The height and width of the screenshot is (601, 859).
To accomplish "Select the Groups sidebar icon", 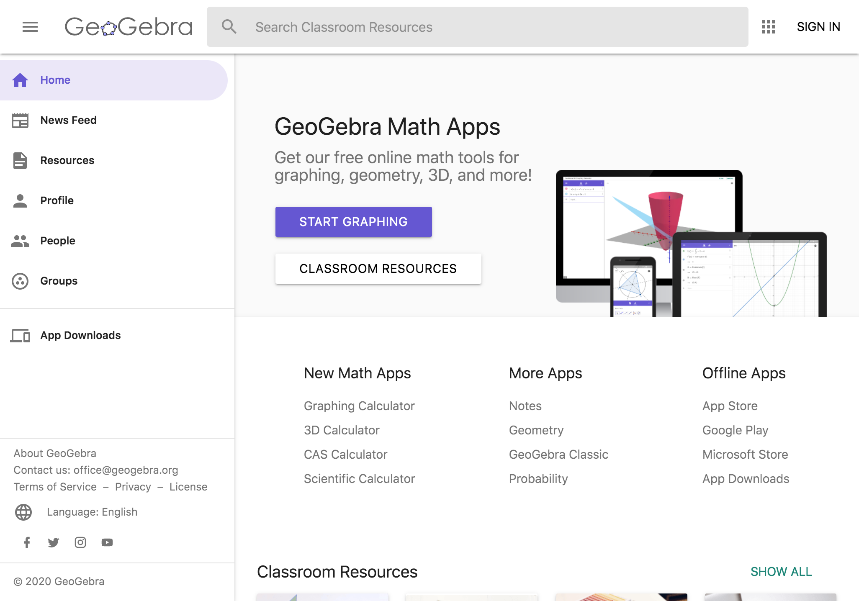I will 20,281.
